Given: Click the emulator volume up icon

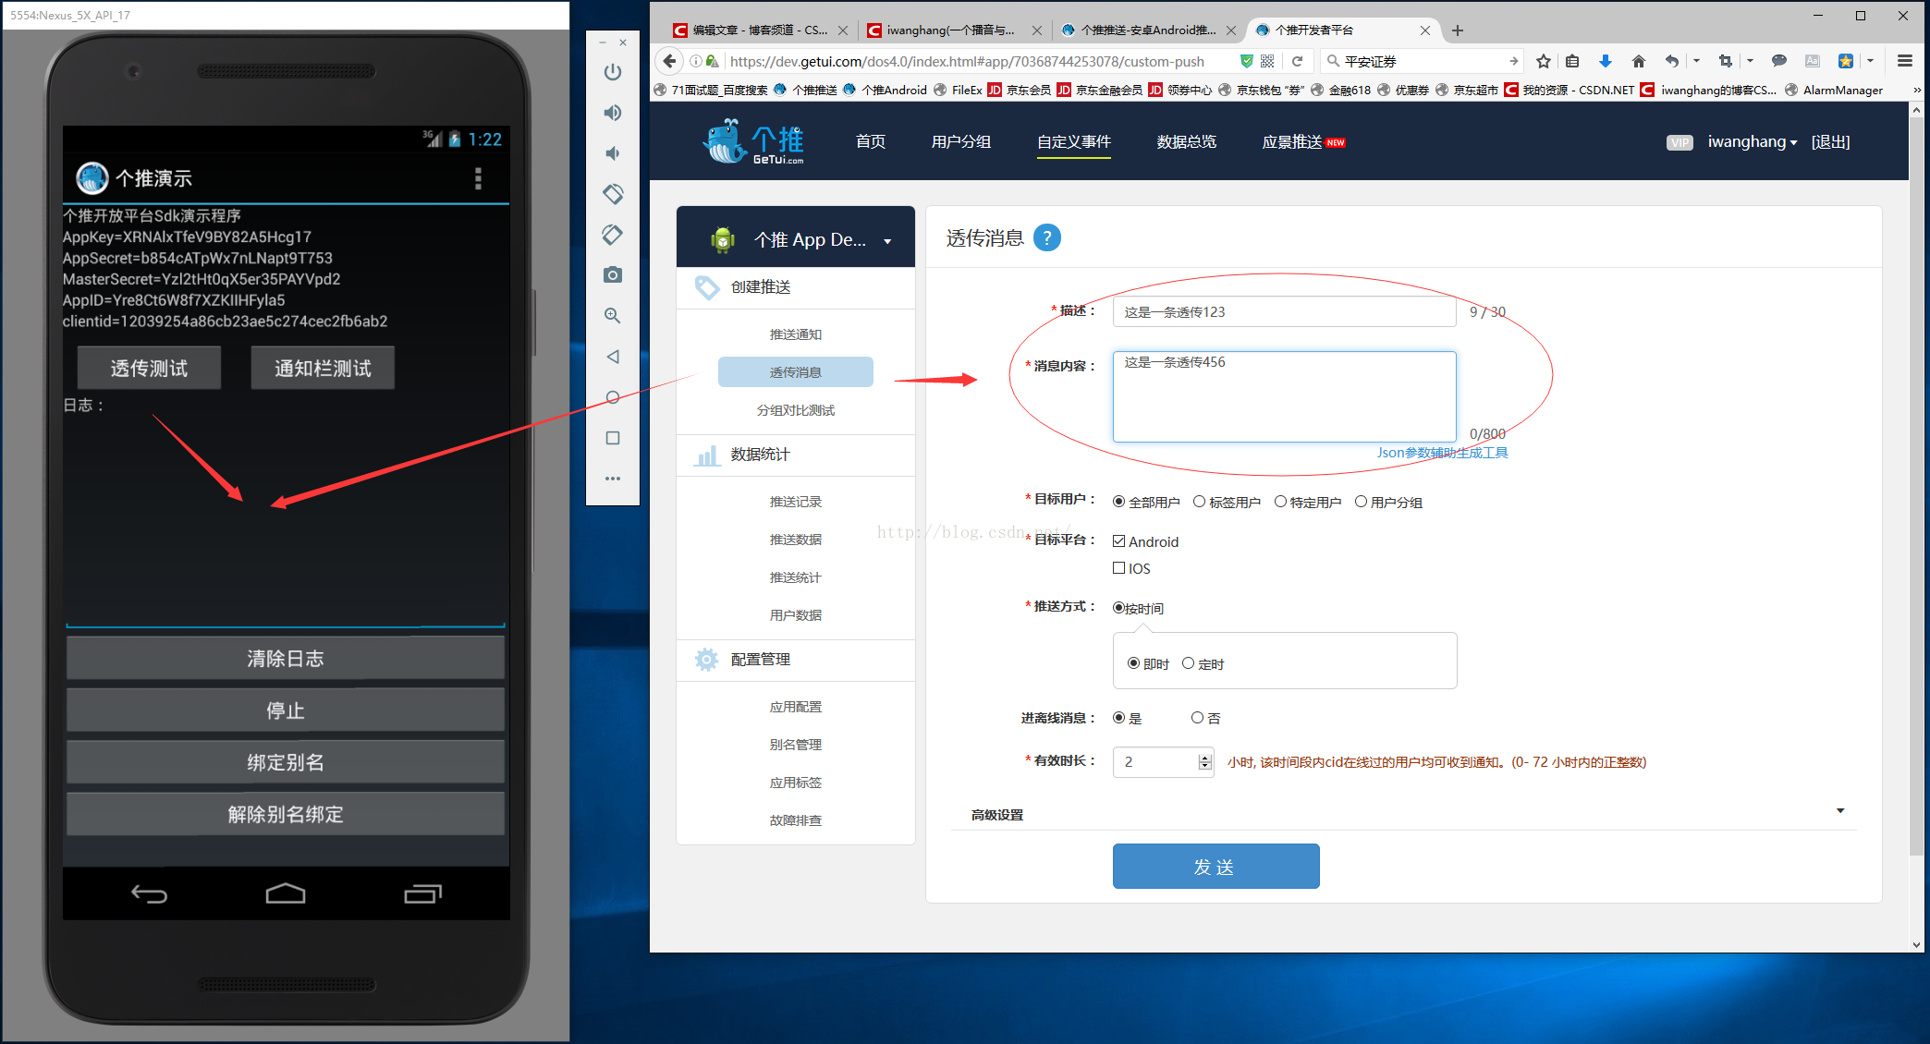Looking at the screenshot, I should click(613, 113).
